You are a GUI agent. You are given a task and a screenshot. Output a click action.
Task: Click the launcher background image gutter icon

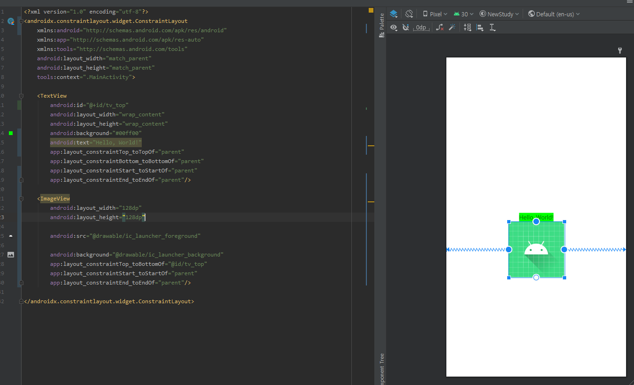[11, 255]
